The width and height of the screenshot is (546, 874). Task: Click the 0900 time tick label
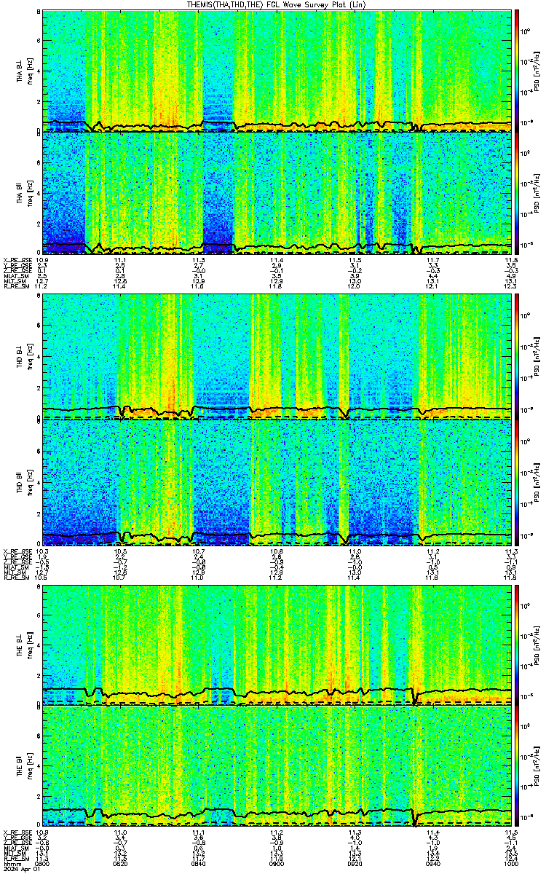[277, 864]
